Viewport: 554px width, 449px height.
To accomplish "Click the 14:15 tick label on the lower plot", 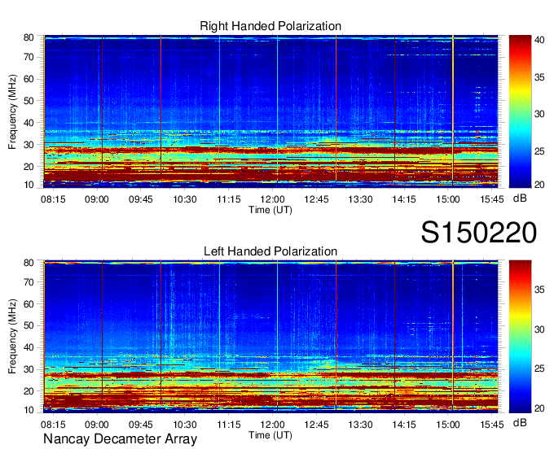I will click(404, 425).
